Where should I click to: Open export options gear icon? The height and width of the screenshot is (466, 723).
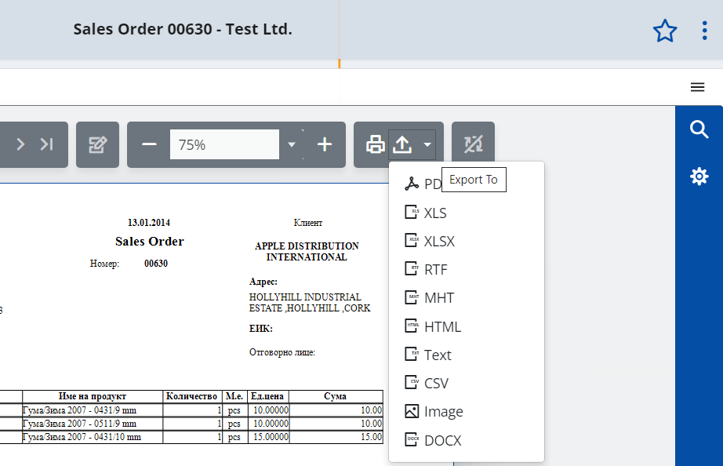699,177
